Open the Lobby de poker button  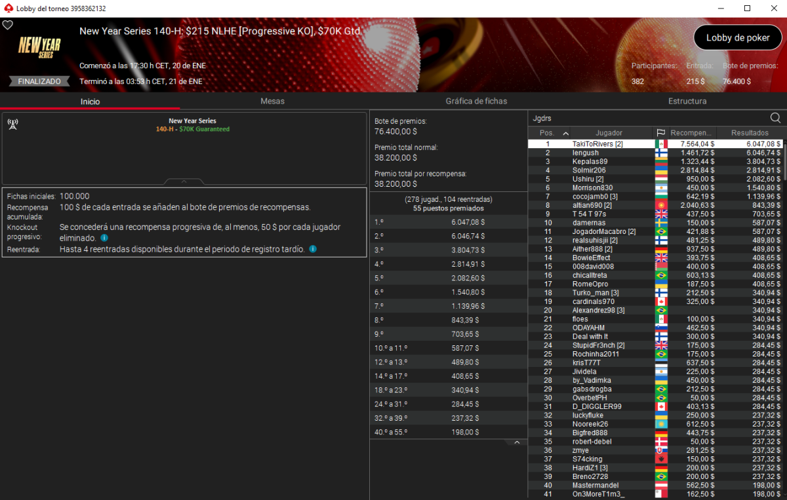[737, 38]
